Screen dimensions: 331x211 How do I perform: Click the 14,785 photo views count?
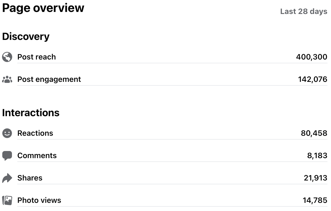click(315, 200)
